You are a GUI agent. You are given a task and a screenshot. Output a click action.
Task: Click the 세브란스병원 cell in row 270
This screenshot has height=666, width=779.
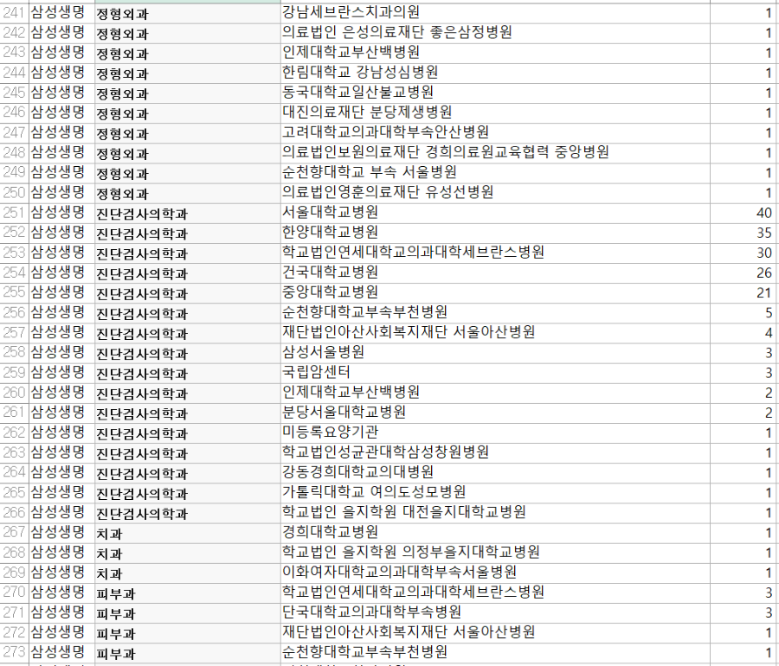click(x=495, y=593)
